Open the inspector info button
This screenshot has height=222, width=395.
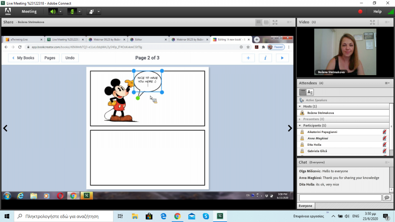(265, 58)
